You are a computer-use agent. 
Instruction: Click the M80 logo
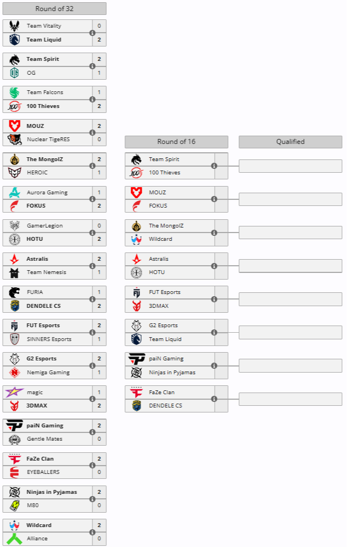[x=14, y=505]
